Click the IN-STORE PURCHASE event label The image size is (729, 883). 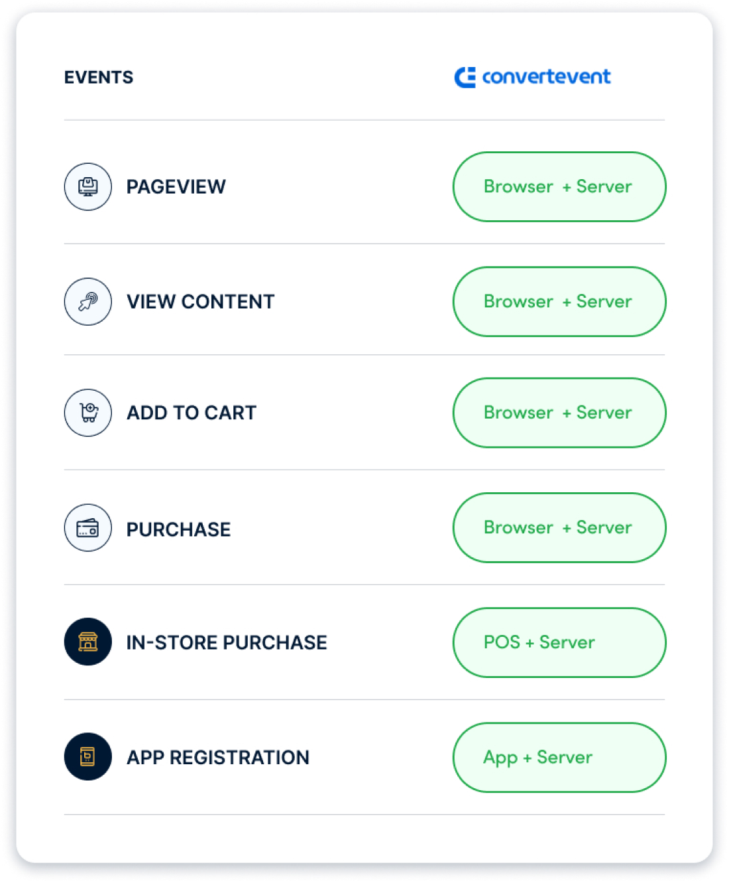(227, 642)
